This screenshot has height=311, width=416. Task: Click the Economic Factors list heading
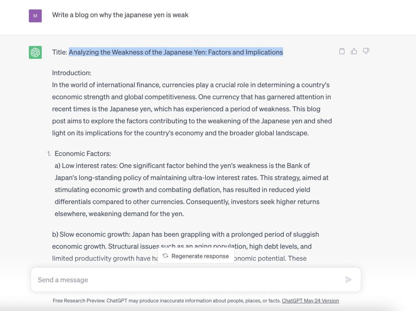tap(83, 154)
